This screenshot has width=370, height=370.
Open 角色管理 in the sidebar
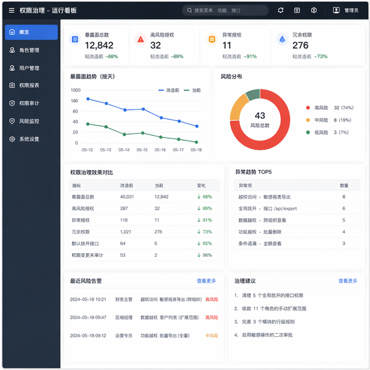point(31,50)
